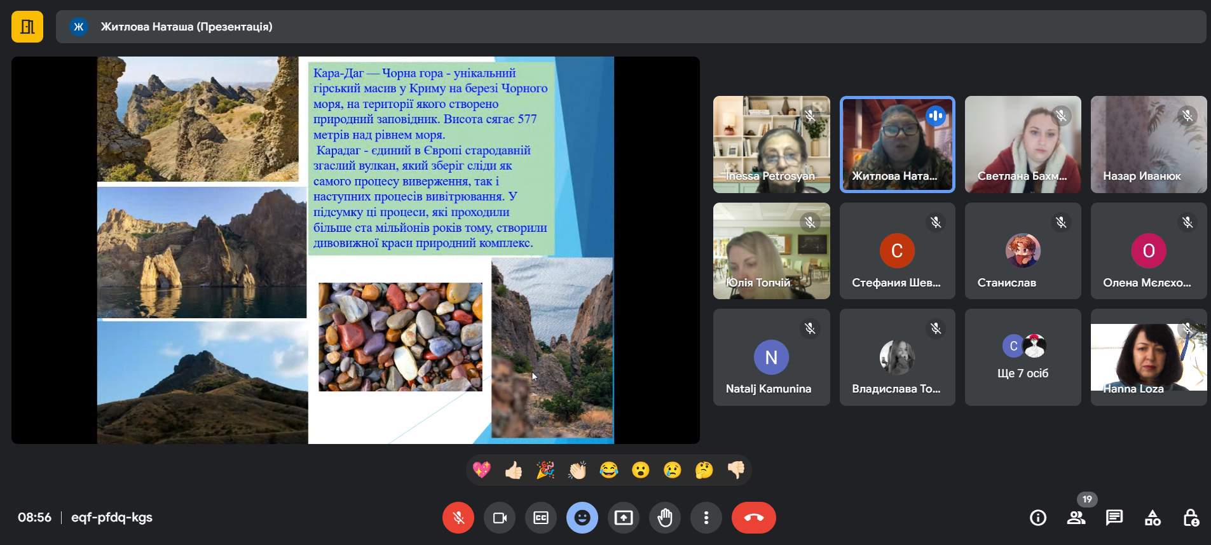Turn on closed captions
The image size is (1211, 545).
pos(541,518)
